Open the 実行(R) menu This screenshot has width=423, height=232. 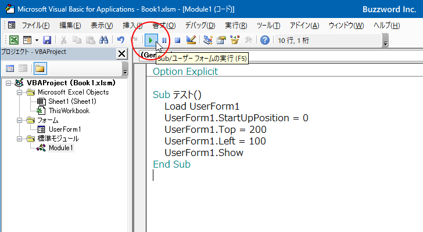236,26
